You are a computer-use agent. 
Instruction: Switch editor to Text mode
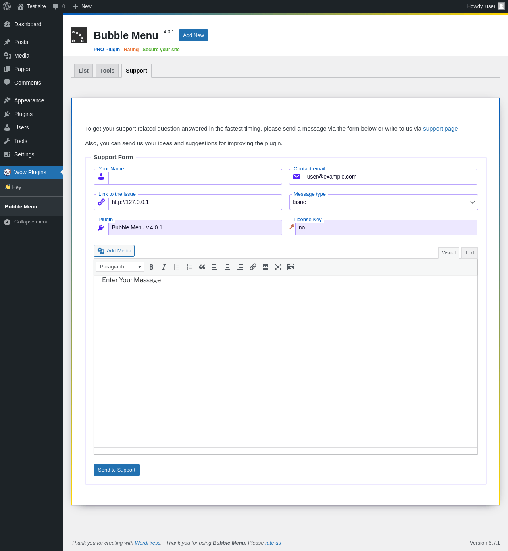470,253
